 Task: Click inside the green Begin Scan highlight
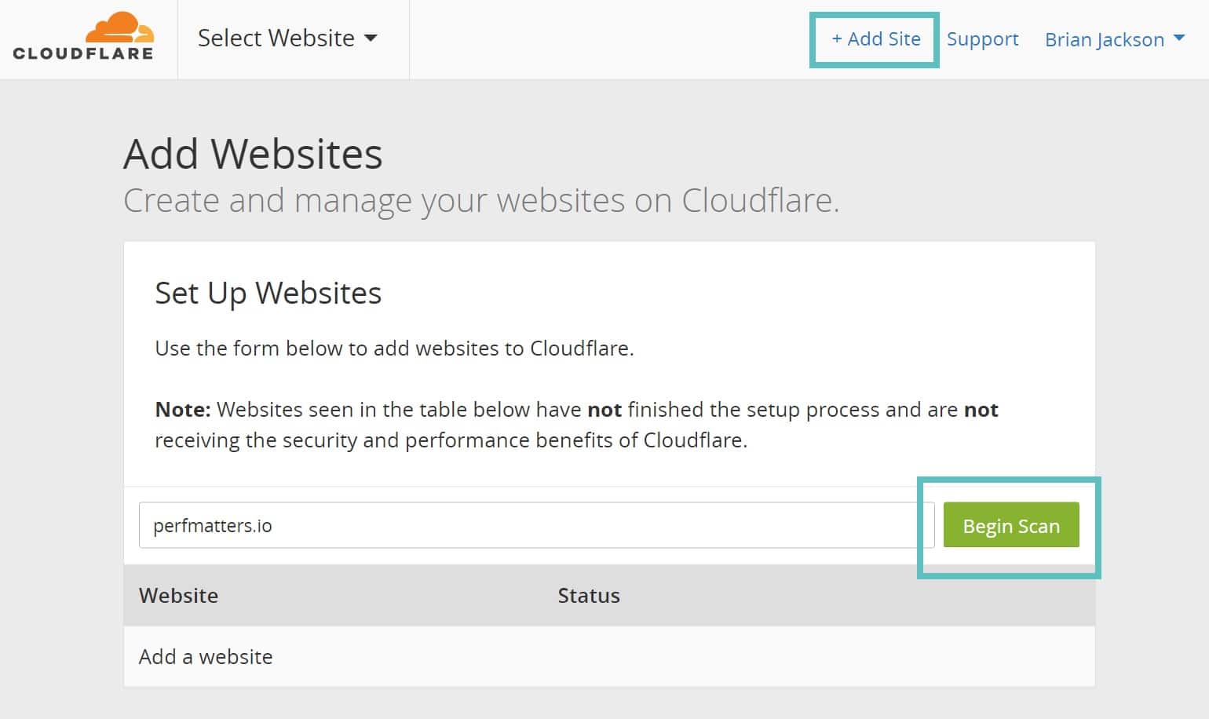[1010, 525]
